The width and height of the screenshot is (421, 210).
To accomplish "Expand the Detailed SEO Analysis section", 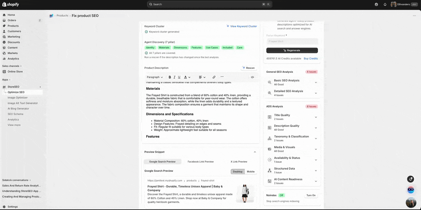I will (292, 93).
